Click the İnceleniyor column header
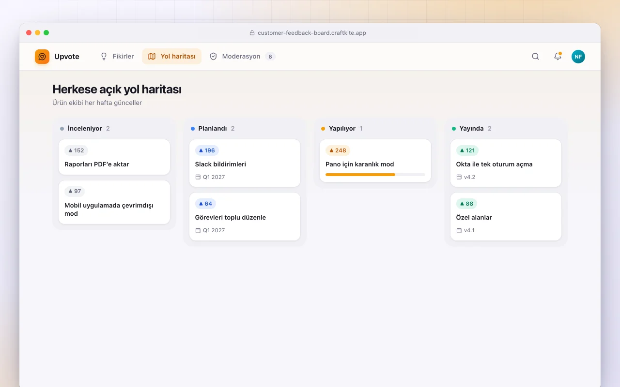The image size is (620, 387). tap(85, 129)
